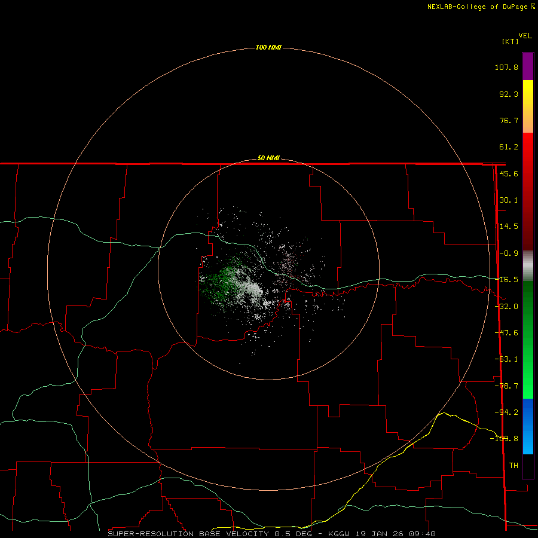This screenshot has height=538, width=538.
Task: Click the -16.5 velocity scale value
Action: [x=506, y=280]
